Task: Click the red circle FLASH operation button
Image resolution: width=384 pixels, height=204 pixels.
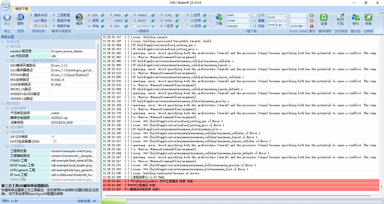Action: pos(312,26)
